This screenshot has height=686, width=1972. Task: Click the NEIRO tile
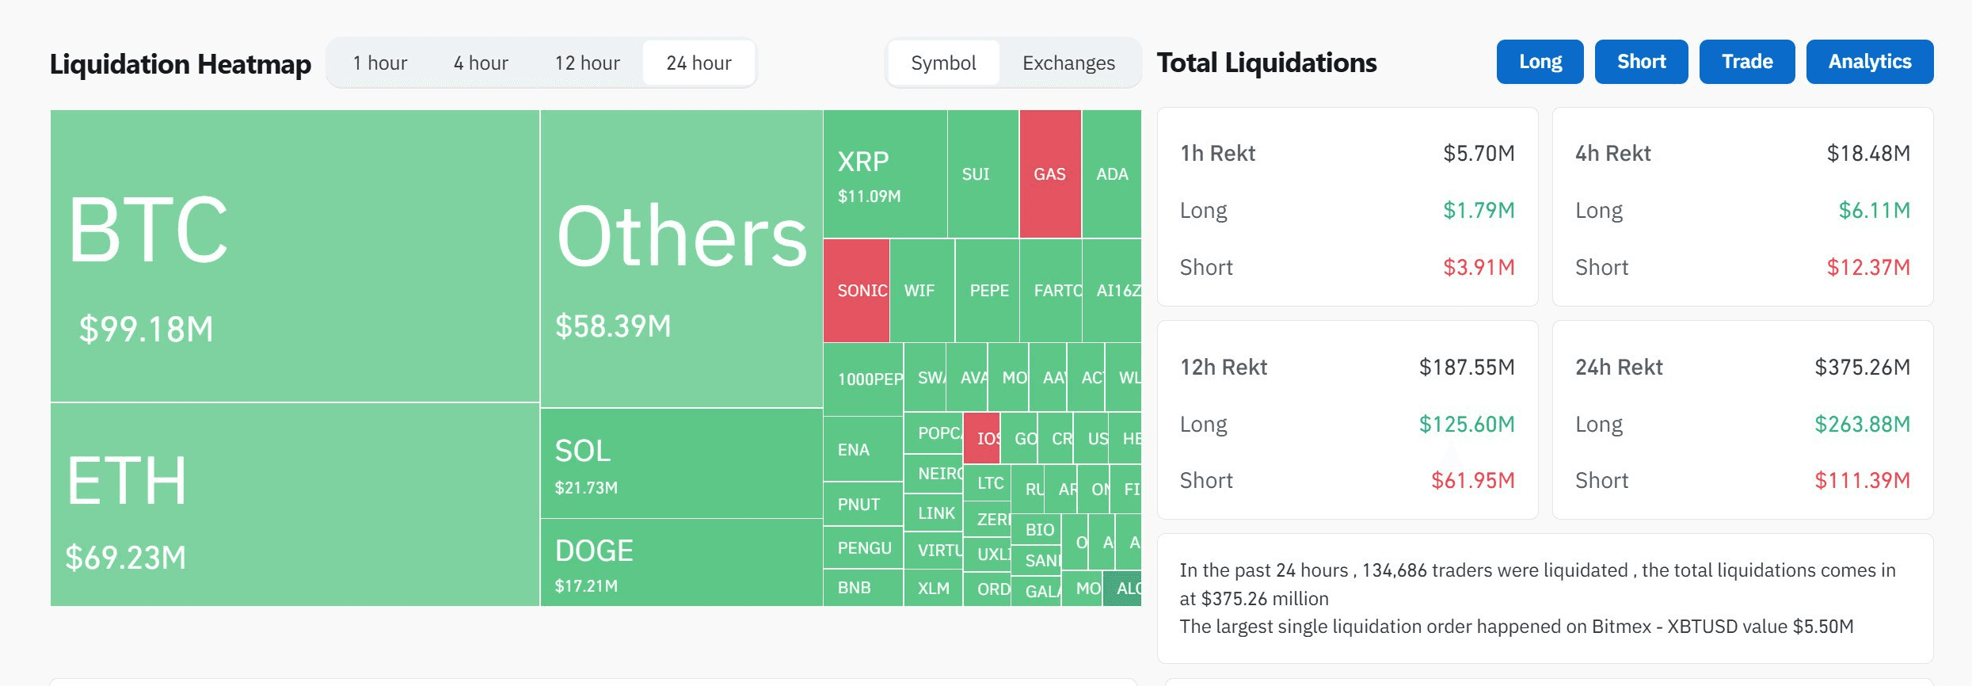click(934, 474)
